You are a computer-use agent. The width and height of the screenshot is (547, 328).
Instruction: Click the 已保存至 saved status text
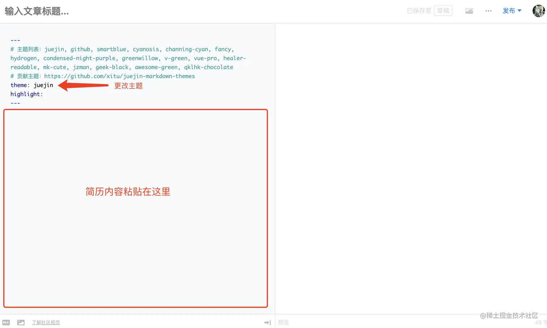tap(419, 11)
